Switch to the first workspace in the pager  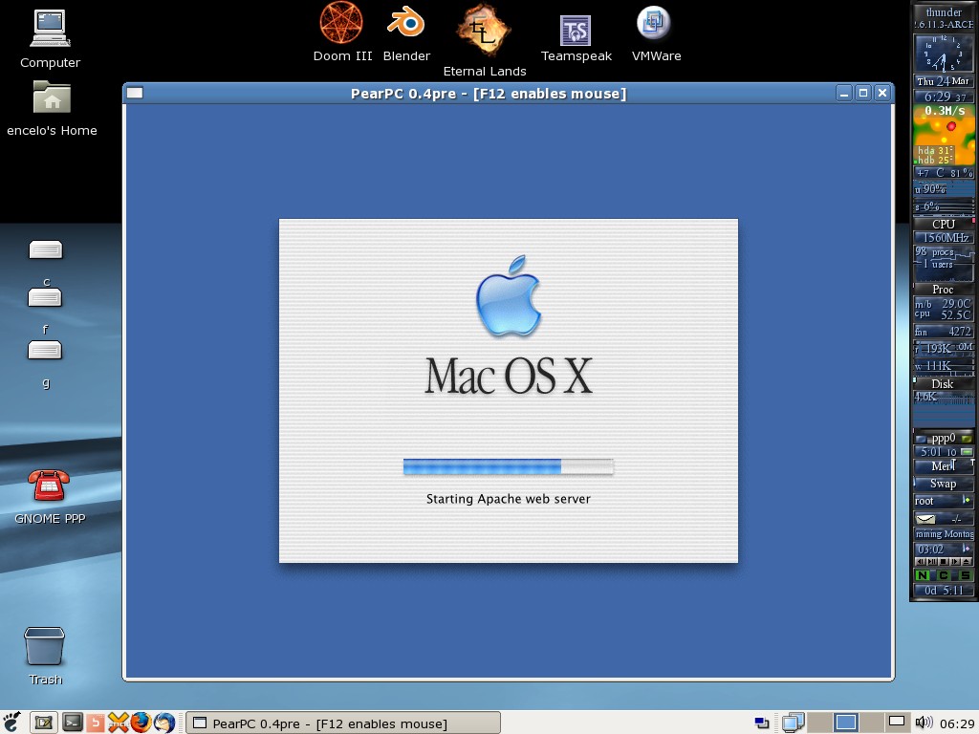pos(819,723)
